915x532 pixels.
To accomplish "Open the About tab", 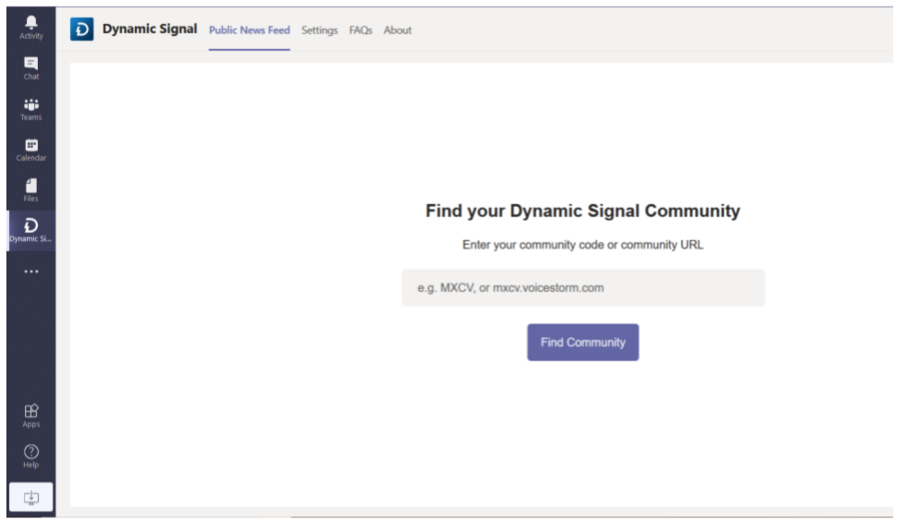I will point(397,30).
